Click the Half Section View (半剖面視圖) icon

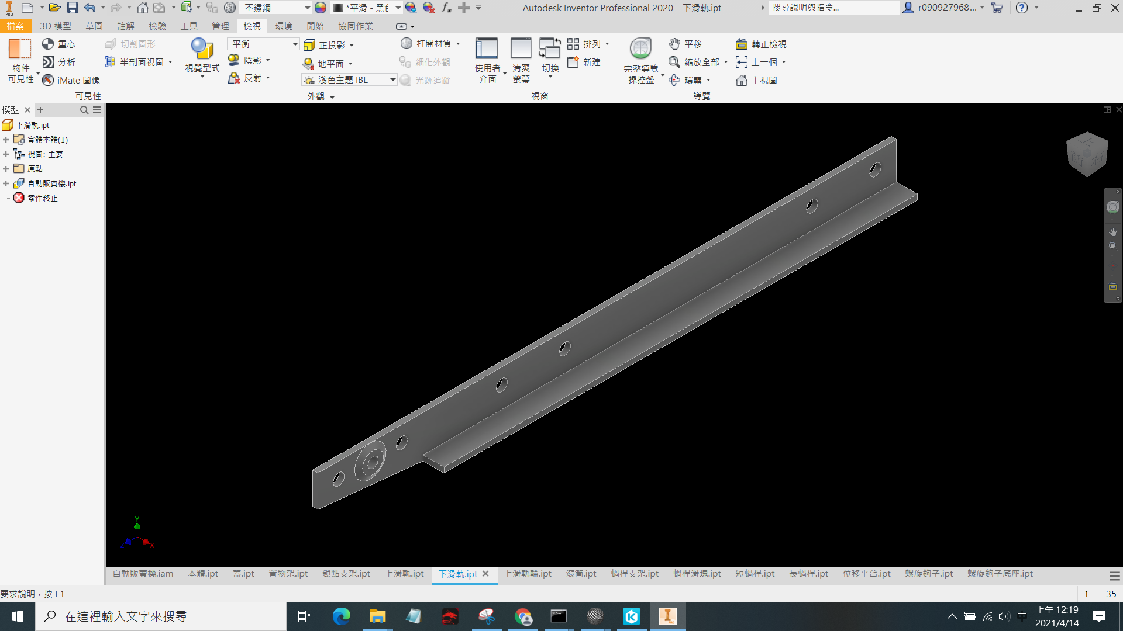point(110,62)
